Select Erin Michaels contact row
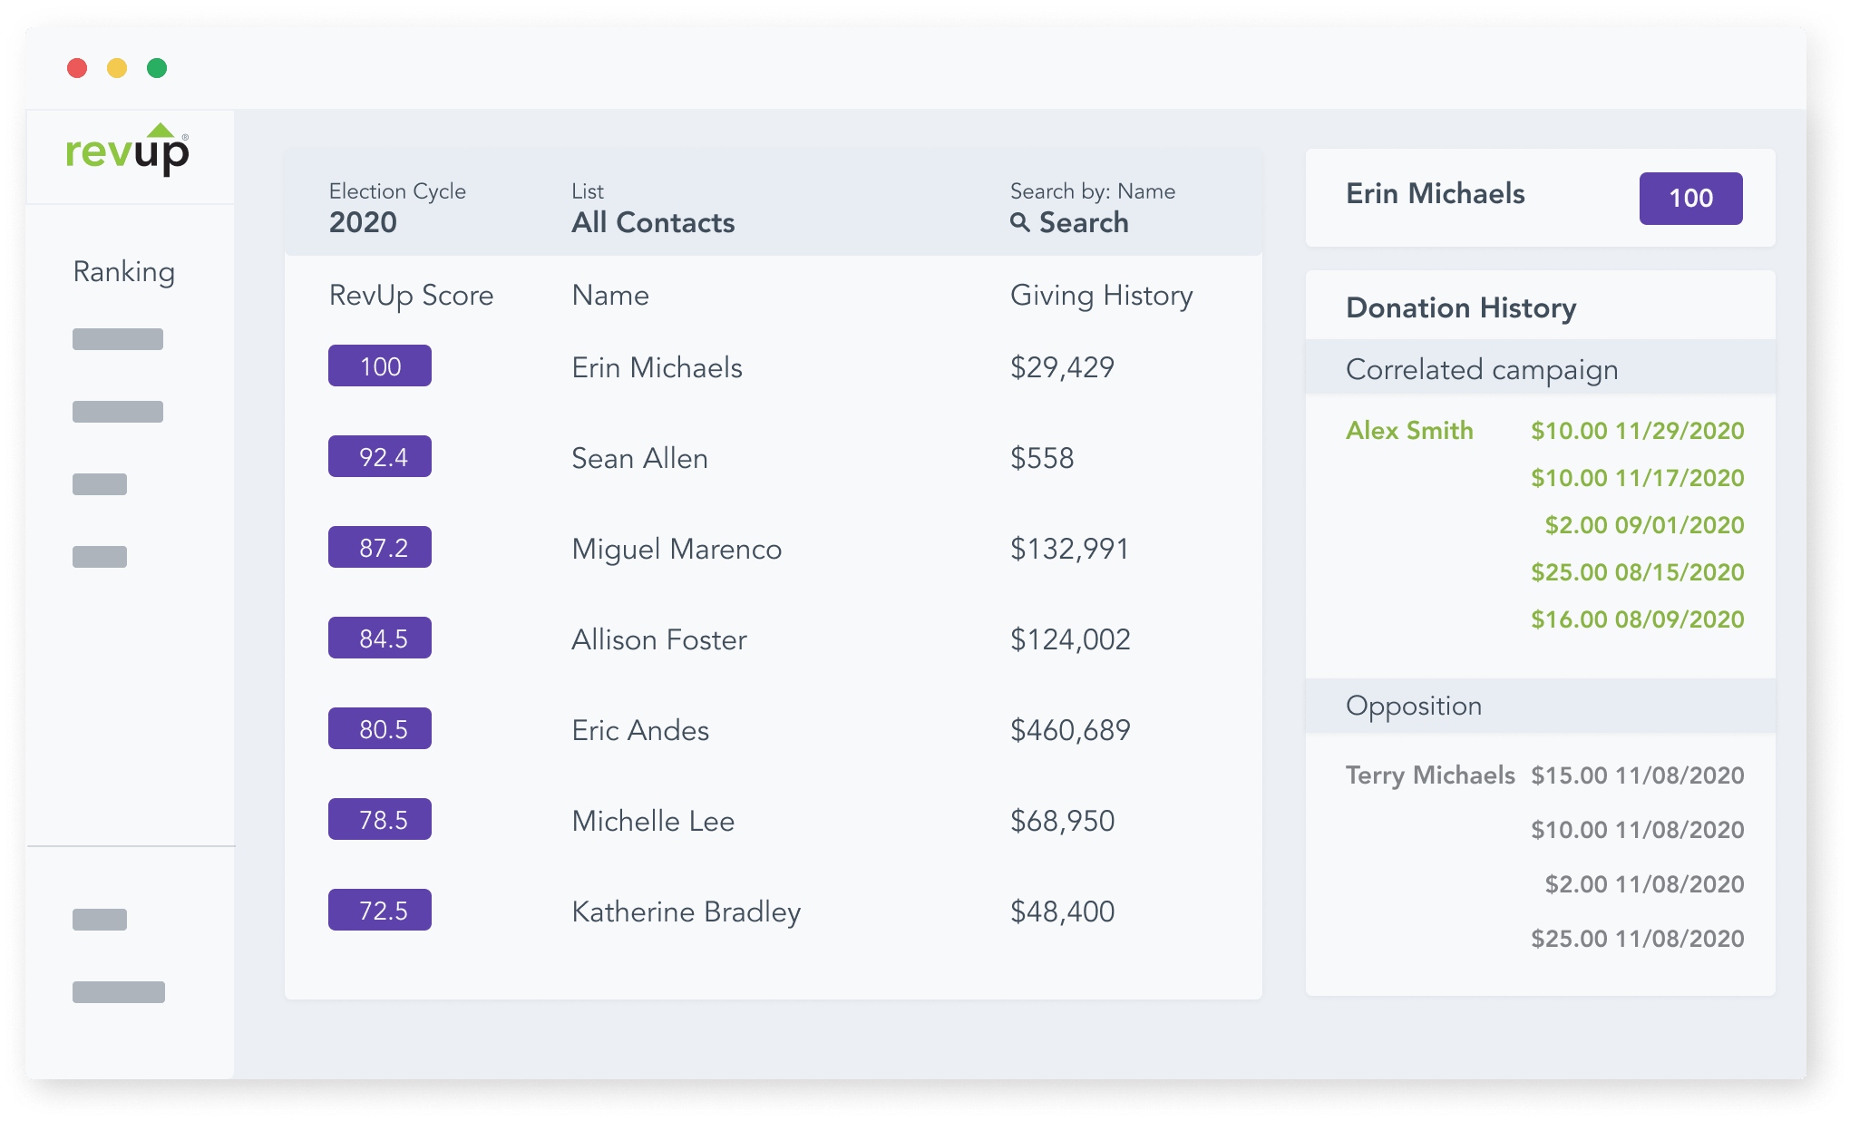The height and width of the screenshot is (1121, 1850). pos(657,367)
